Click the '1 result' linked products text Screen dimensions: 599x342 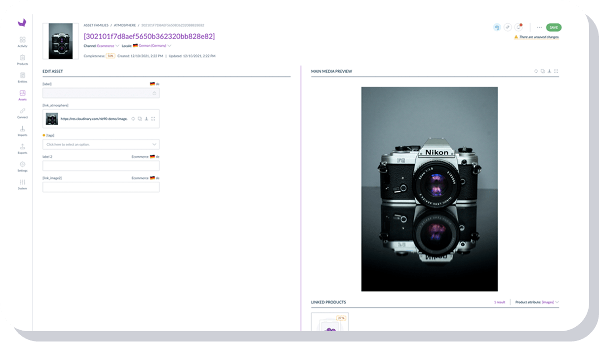tap(499, 302)
